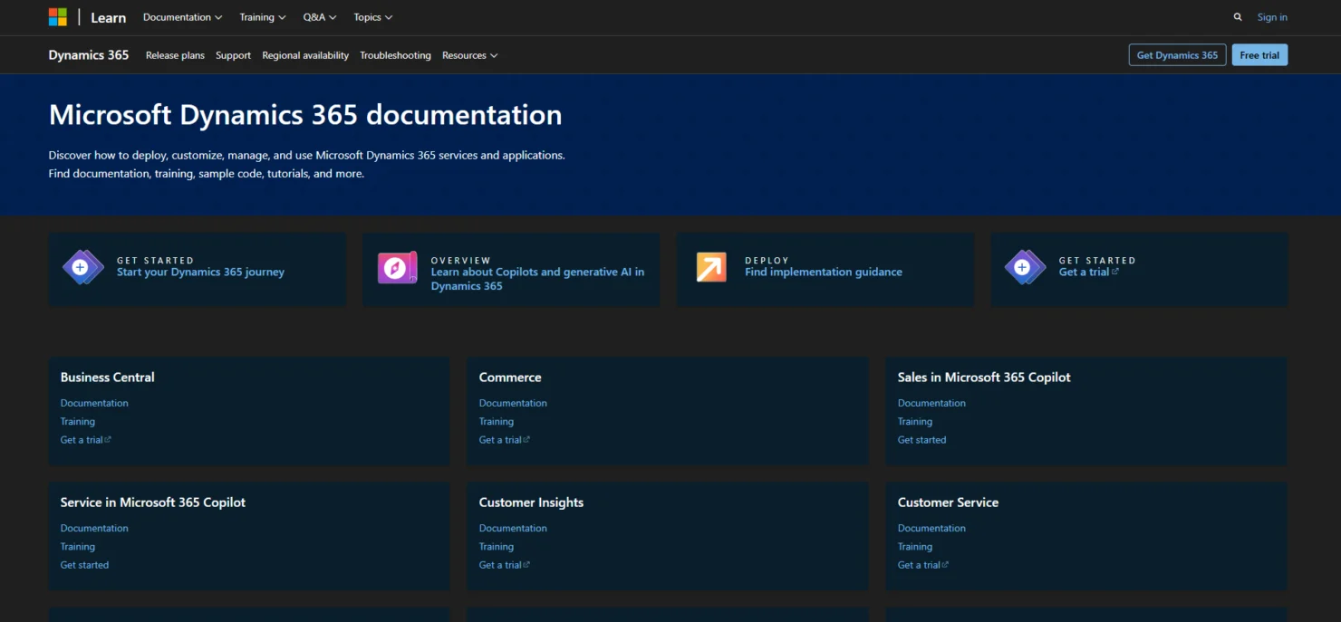Screen dimensions: 1341x622
Task: Open search with the magnifier icon
Action: click(1238, 16)
